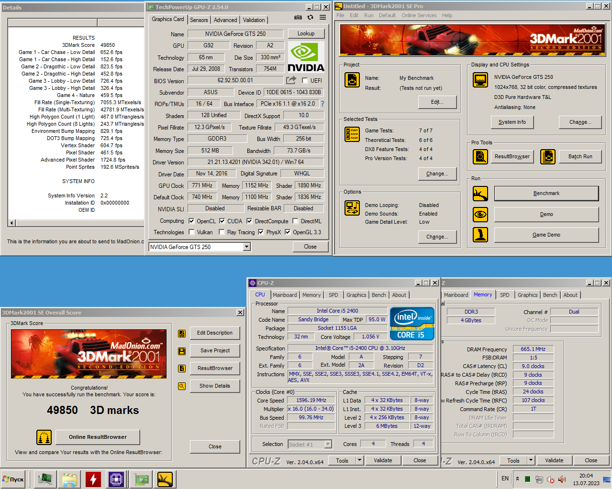Image resolution: width=612 pixels, height=489 pixels.
Task: Click the GPU-Z refresh icon
Action: click(310, 17)
